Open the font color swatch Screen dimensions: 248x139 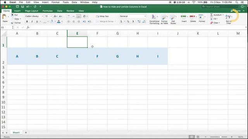(59, 22)
